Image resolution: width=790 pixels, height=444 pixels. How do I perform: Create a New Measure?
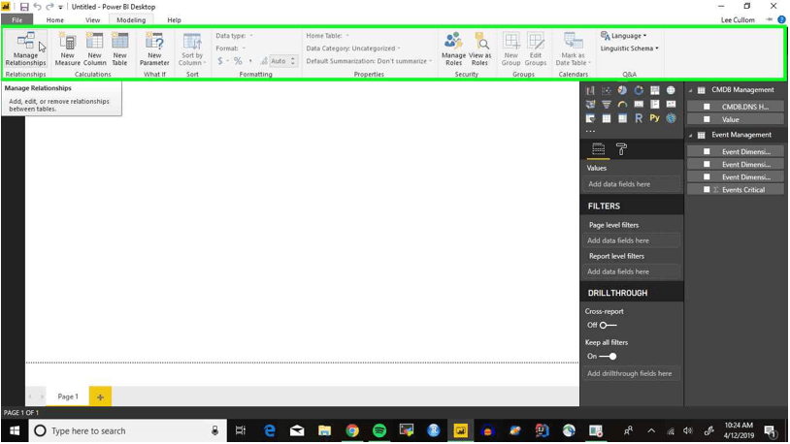click(x=68, y=48)
